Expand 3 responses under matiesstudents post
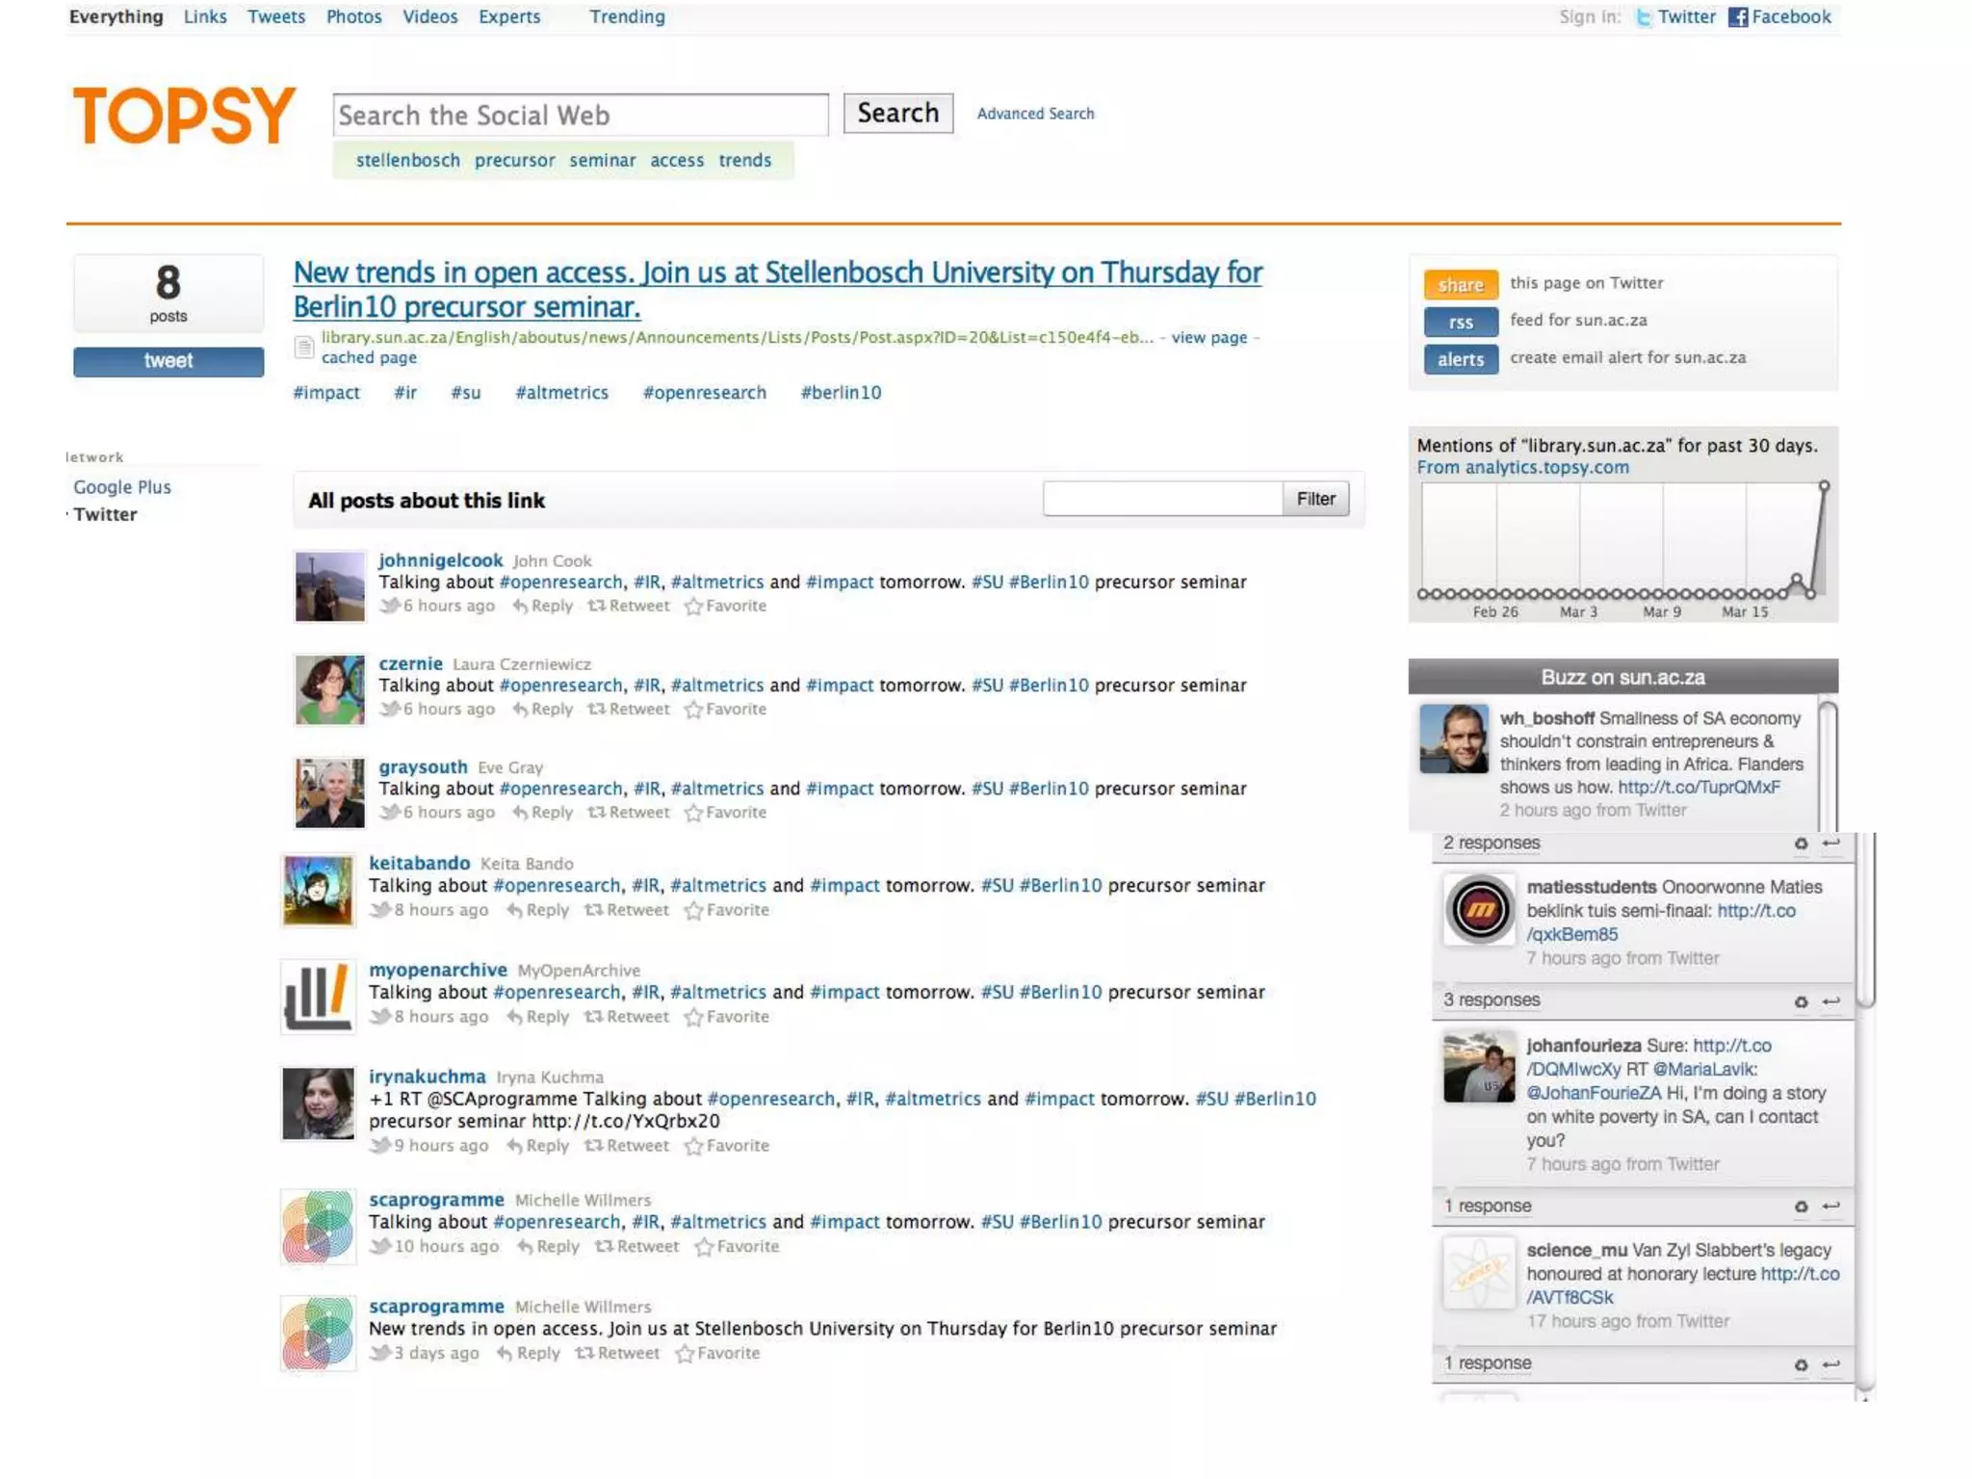The image size is (1972, 1479). point(1491,1000)
